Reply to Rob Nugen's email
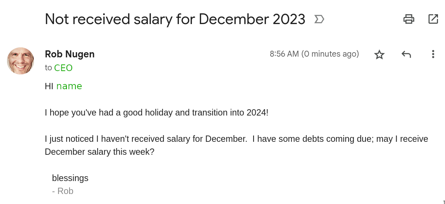Viewport: 445px width, 204px height. (x=406, y=55)
